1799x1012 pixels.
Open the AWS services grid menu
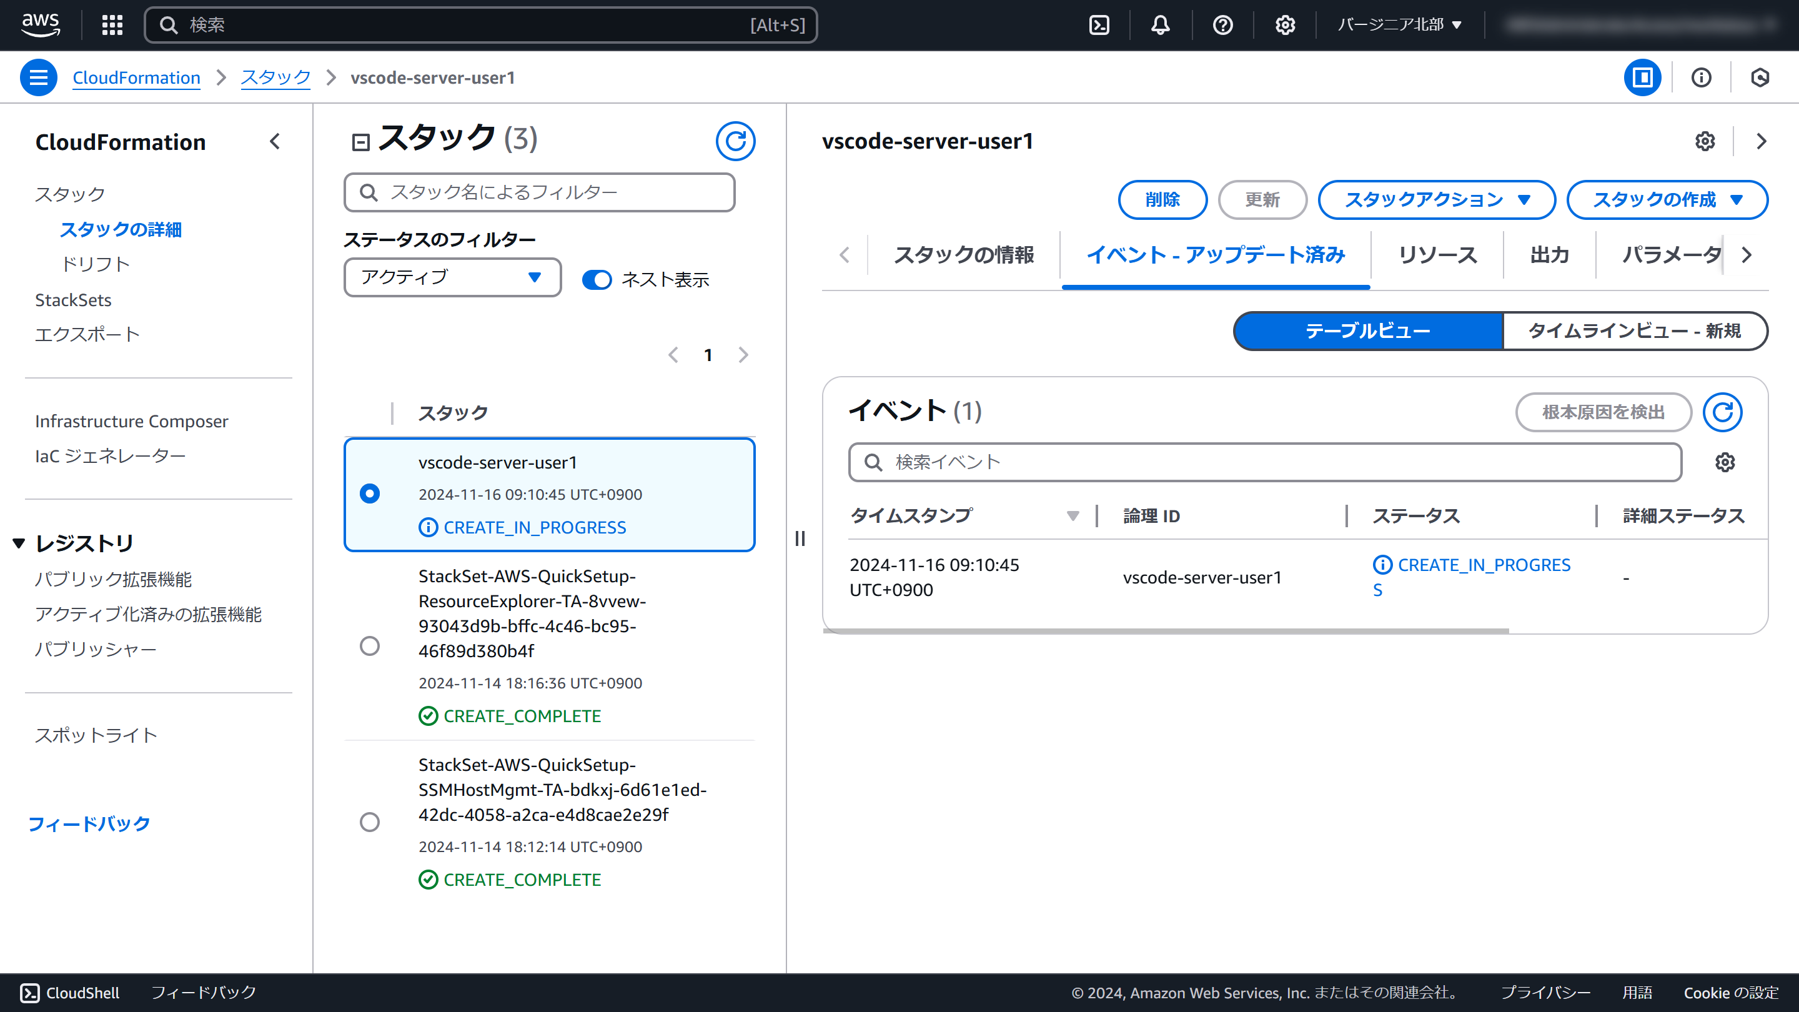coord(112,25)
